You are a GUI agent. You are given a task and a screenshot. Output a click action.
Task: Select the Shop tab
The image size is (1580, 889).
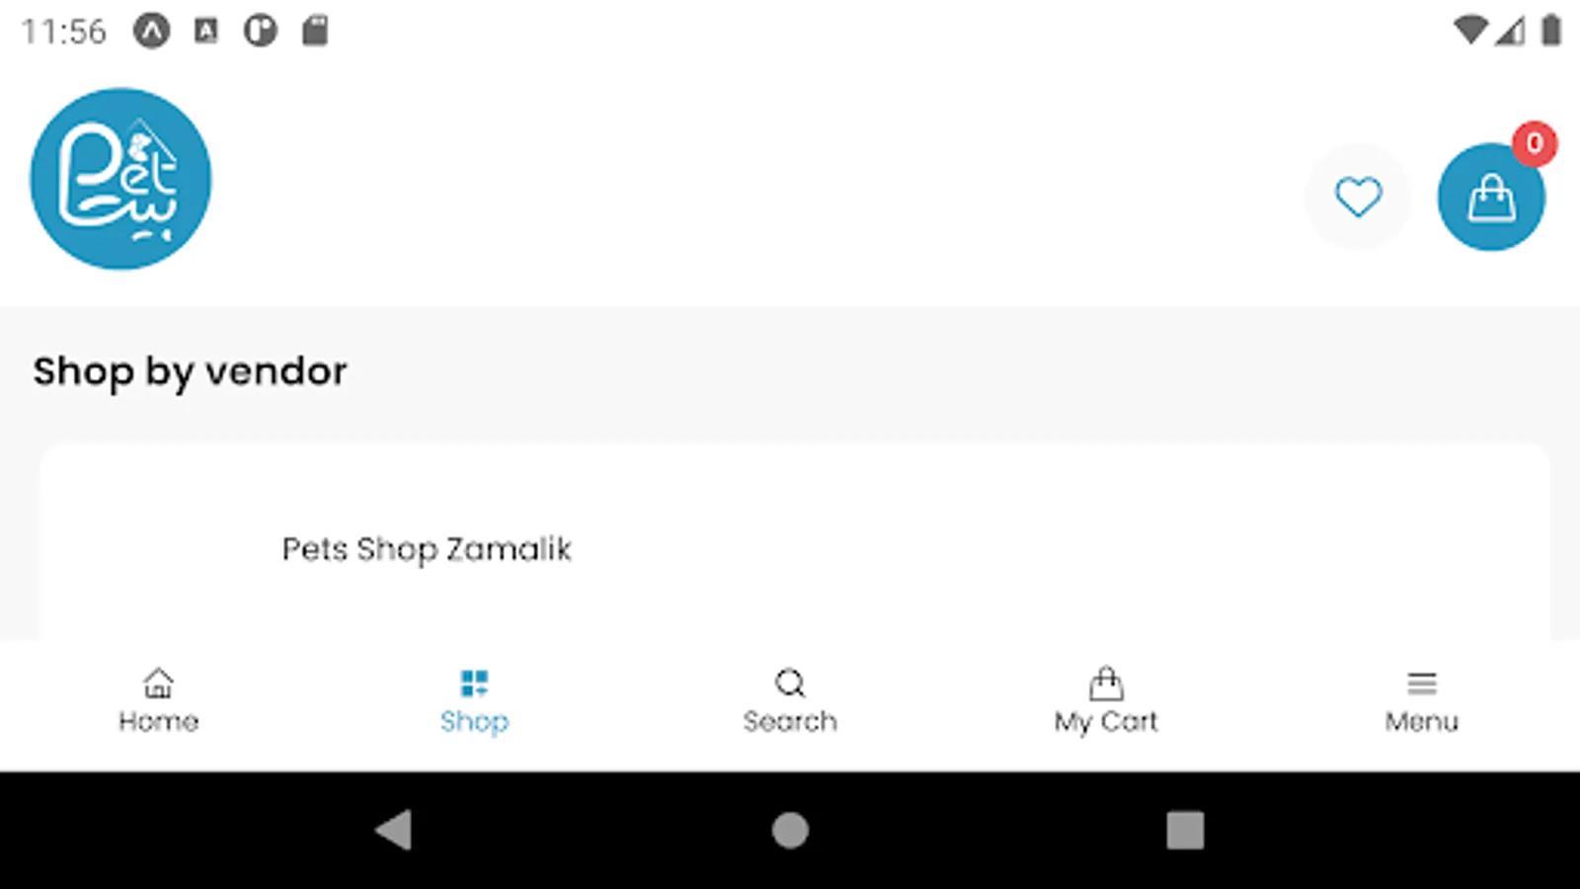coord(474,700)
